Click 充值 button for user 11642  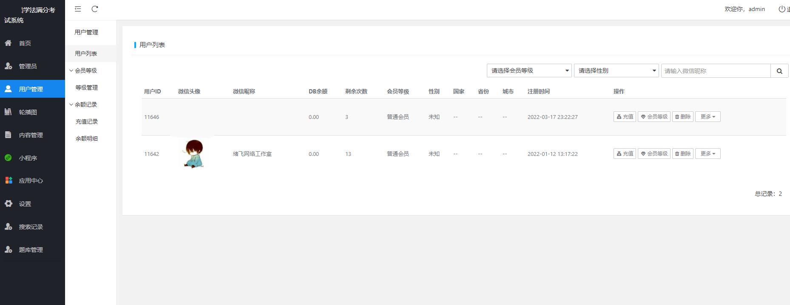coord(625,154)
